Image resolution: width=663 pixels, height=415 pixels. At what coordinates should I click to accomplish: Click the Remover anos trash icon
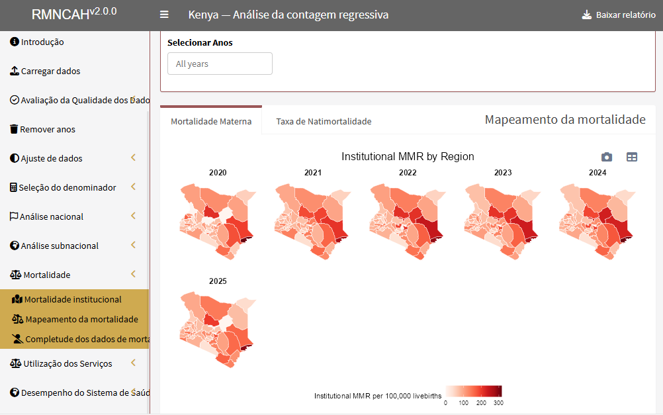[14, 129]
